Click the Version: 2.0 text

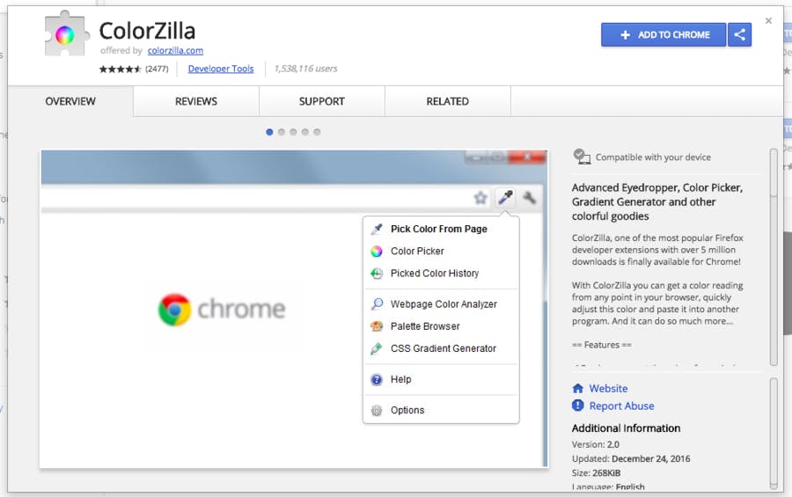coord(596,444)
